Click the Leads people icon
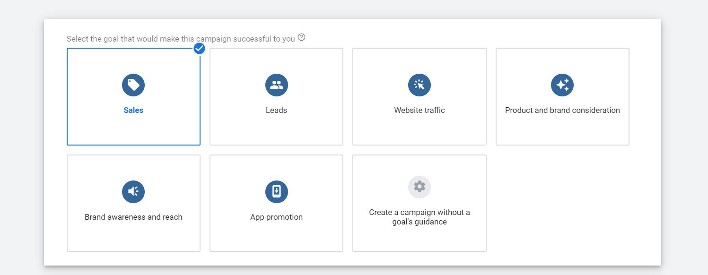708x275 pixels. pos(277,85)
